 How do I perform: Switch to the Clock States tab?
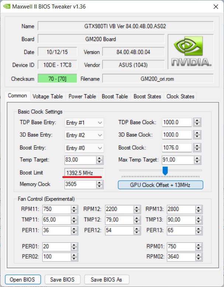(180, 96)
